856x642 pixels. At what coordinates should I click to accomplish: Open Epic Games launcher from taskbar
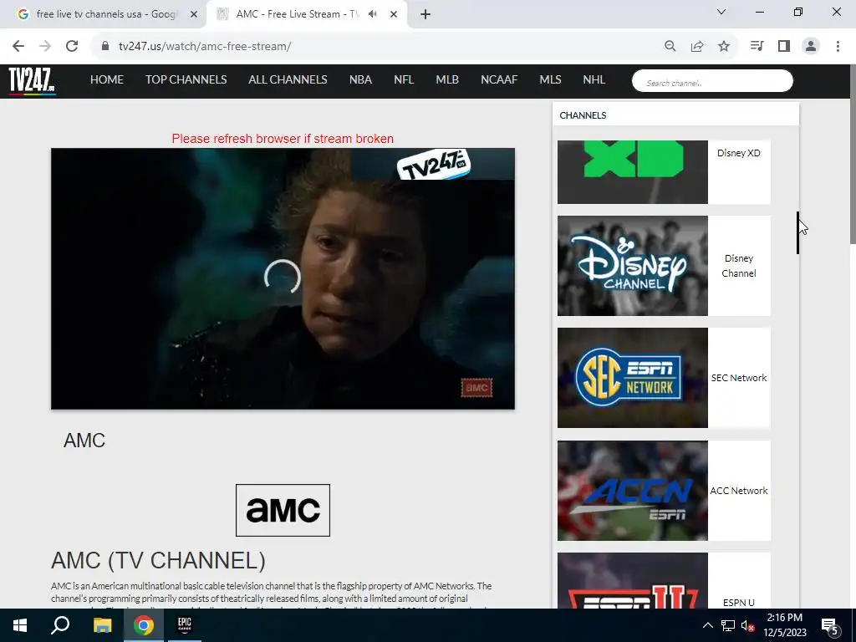185,625
